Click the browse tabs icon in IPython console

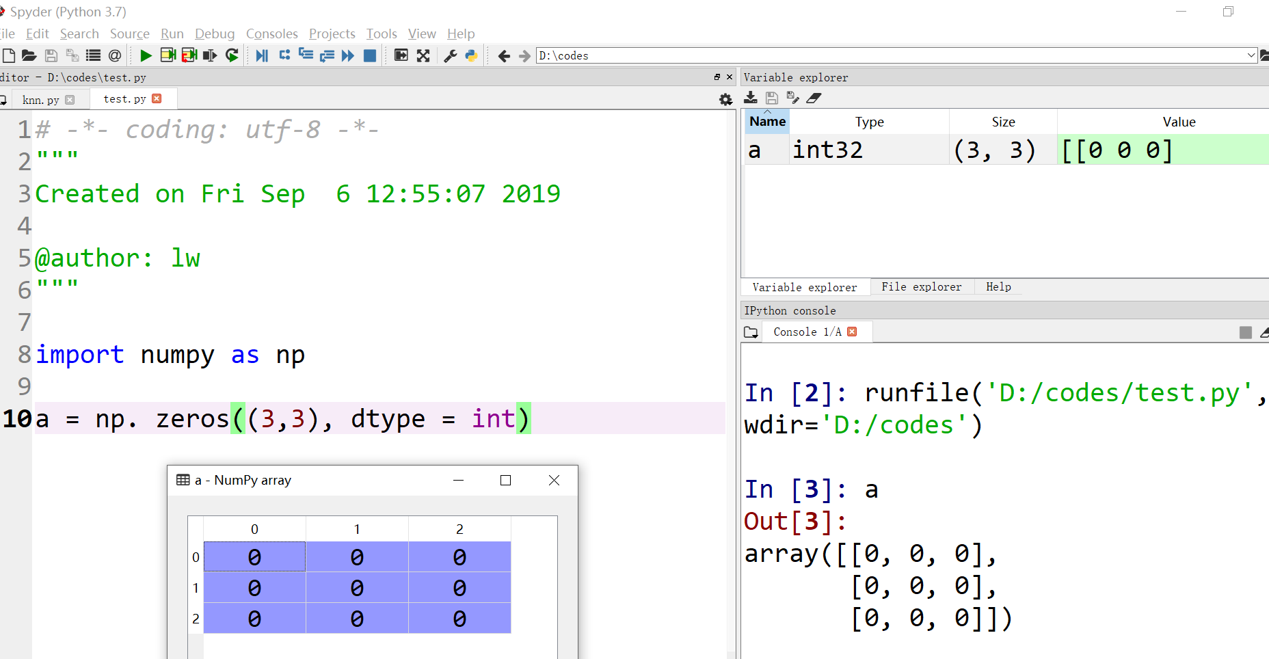[x=751, y=332]
